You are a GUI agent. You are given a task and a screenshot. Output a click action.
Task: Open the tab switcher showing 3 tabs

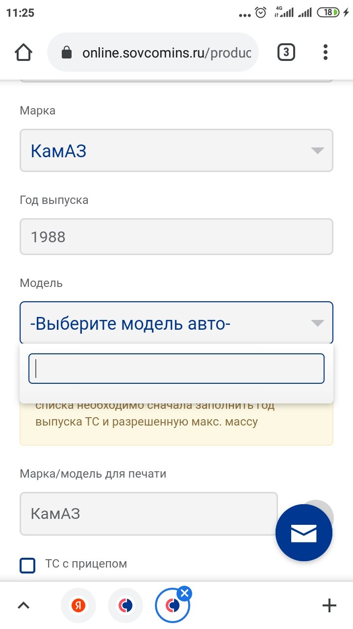click(x=286, y=52)
